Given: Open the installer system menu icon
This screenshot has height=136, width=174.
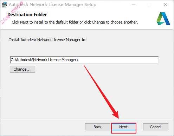Looking at the screenshot, I should 4,5.
